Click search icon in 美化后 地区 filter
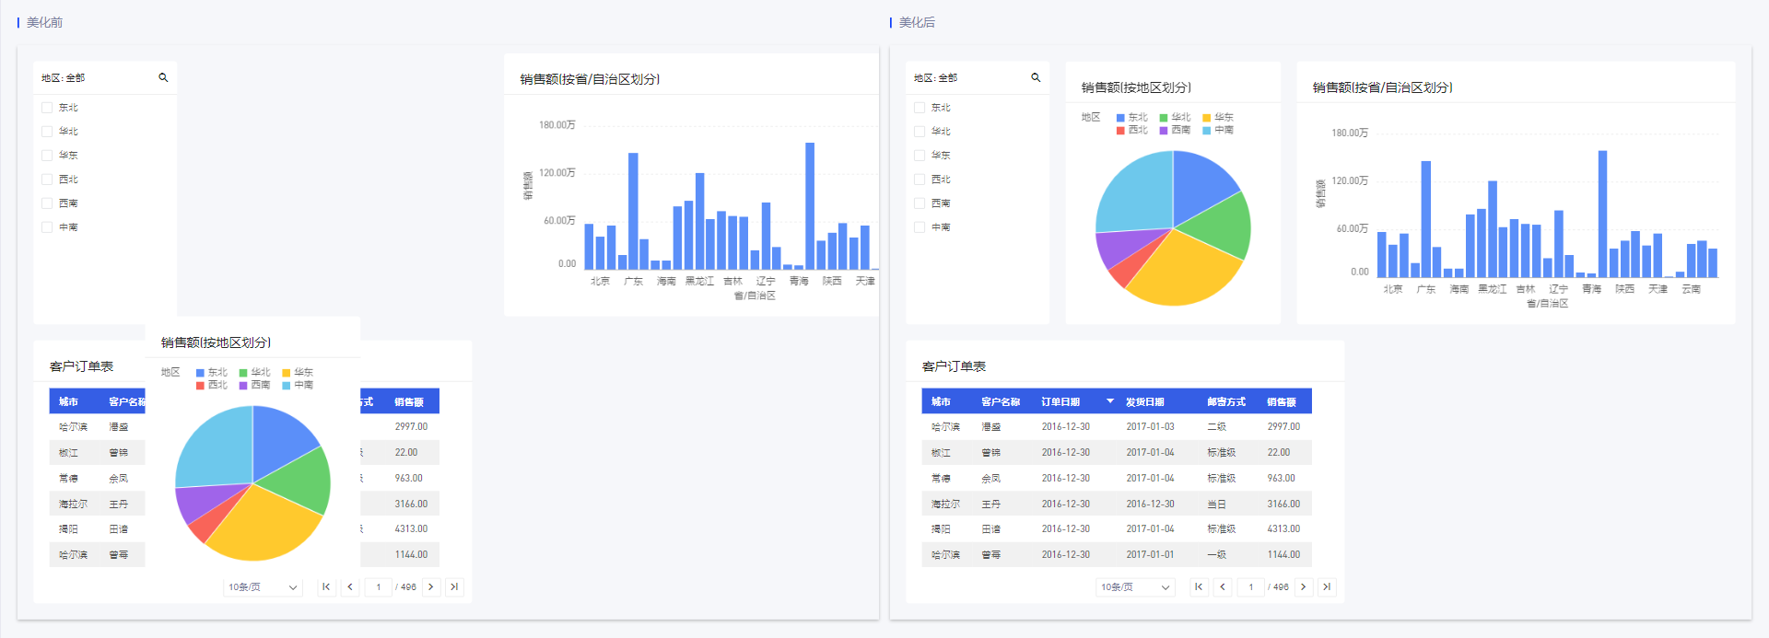This screenshot has width=1769, height=638. [1036, 78]
